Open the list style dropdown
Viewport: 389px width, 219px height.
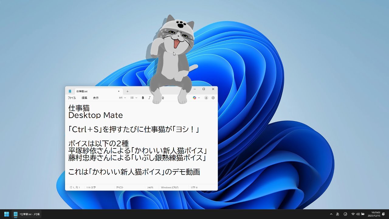(x=134, y=98)
